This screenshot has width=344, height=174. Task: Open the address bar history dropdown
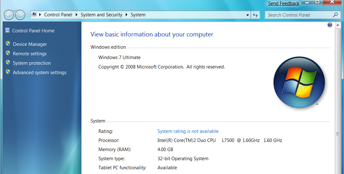247,15
